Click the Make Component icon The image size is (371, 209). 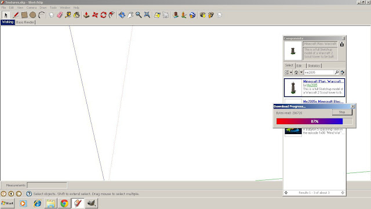(x=52, y=15)
